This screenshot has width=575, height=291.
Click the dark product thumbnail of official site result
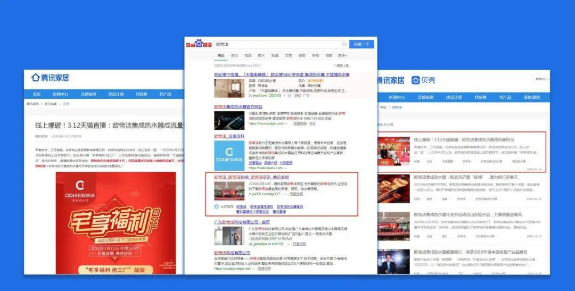[x=229, y=121]
